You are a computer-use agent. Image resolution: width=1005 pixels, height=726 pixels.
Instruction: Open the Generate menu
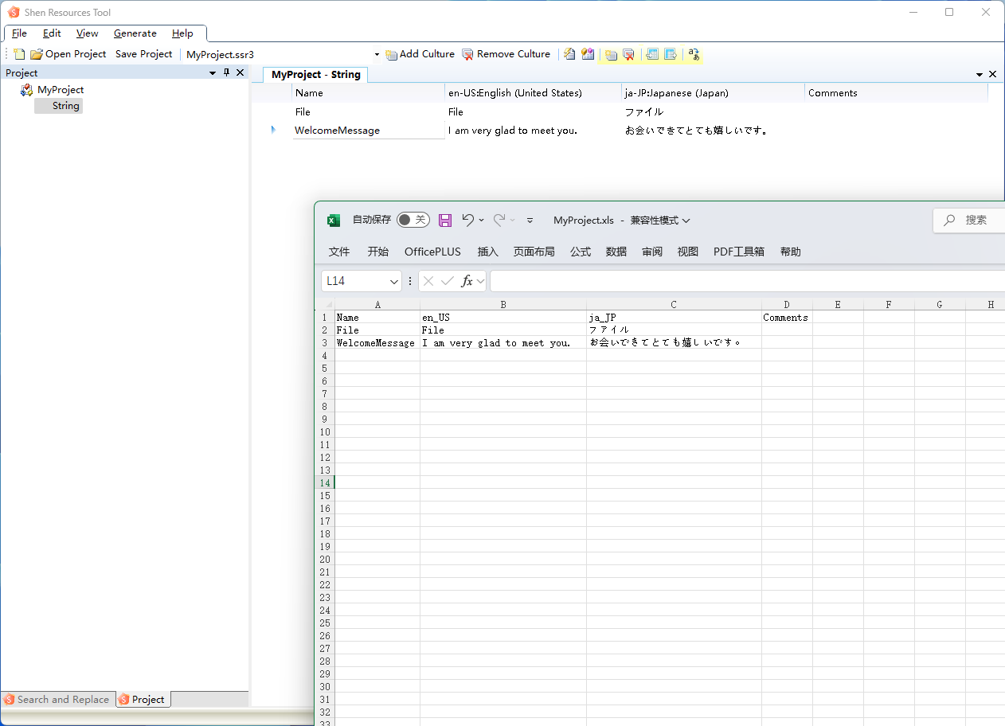(x=135, y=33)
